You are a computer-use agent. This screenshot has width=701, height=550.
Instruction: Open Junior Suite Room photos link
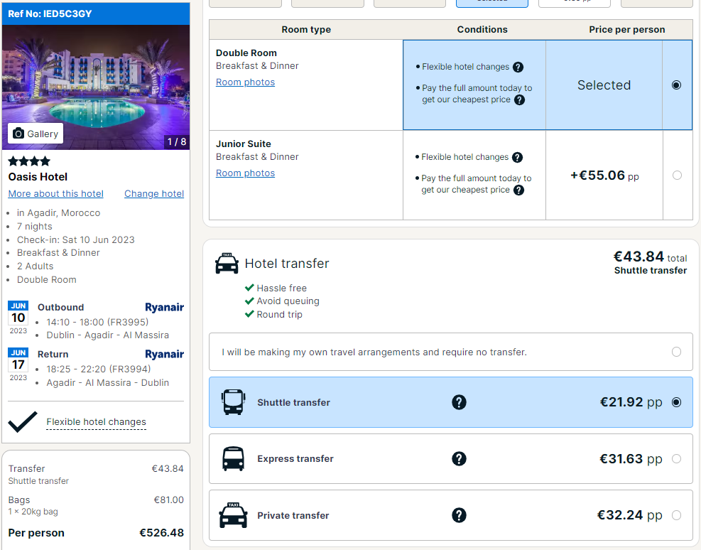(245, 173)
